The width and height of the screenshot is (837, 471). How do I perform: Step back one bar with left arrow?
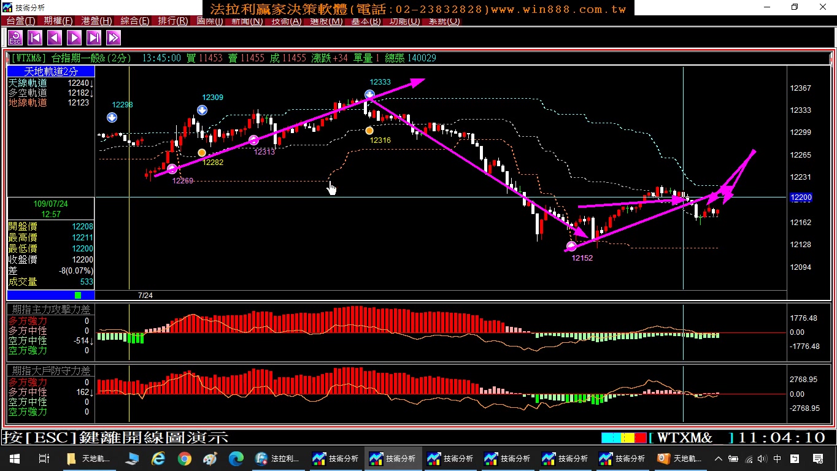[55, 38]
